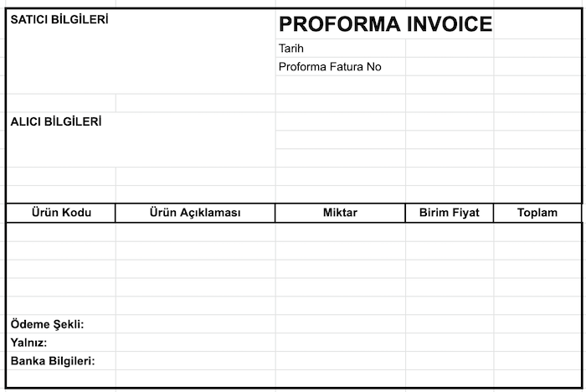The image size is (586, 392).
Task: Select the Yalnız label cell
Action: tap(28, 343)
